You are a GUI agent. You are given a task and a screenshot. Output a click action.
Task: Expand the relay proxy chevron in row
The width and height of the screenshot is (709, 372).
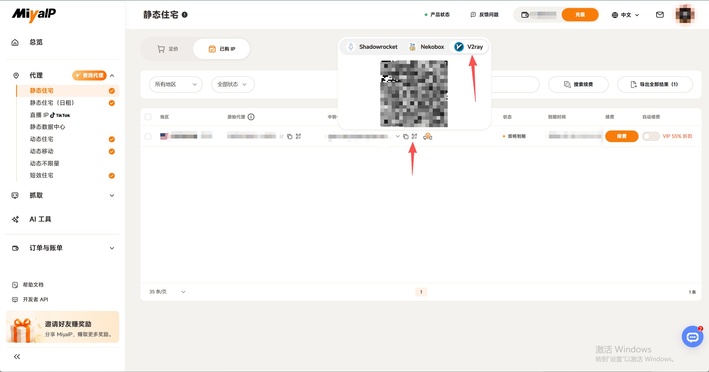(x=397, y=136)
